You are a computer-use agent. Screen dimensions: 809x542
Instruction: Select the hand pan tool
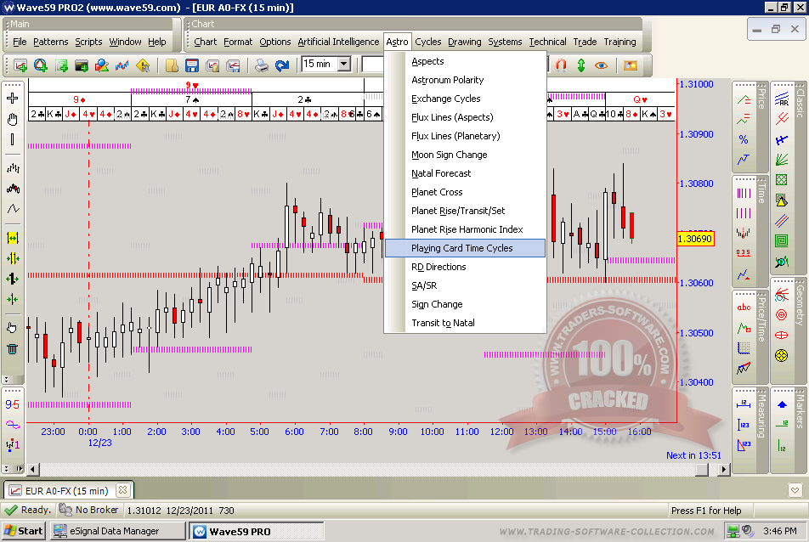(x=12, y=118)
